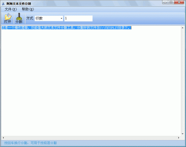Click the vertical scrollbar up arrow
The width and height of the screenshot is (186, 147).
pos(183,28)
